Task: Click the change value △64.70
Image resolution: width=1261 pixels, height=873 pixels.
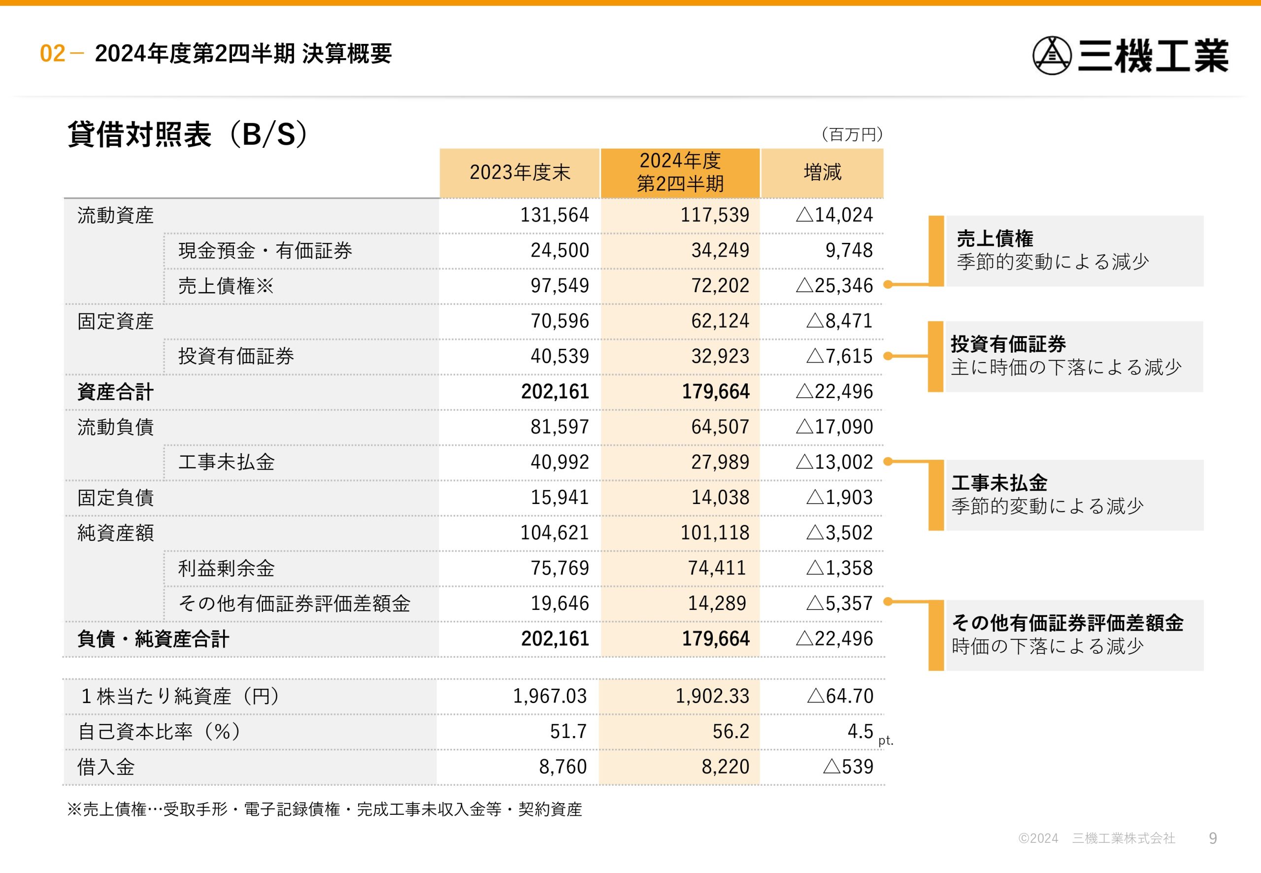Action: [x=840, y=696]
